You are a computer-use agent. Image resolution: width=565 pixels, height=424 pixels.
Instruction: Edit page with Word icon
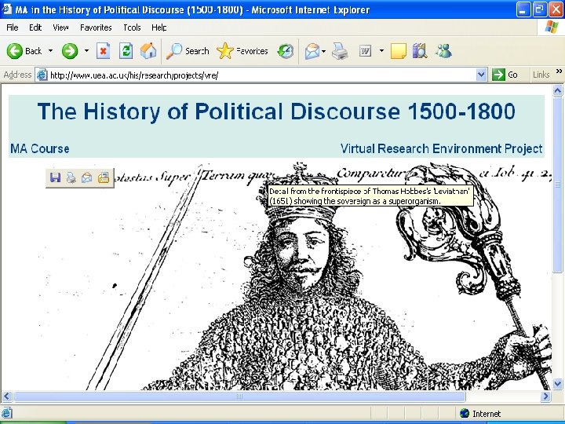point(366,51)
